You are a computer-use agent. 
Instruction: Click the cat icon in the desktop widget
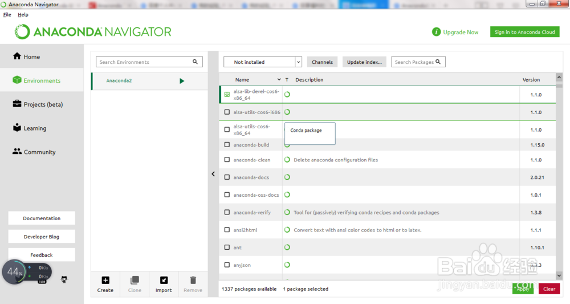pyautogui.click(x=64, y=279)
